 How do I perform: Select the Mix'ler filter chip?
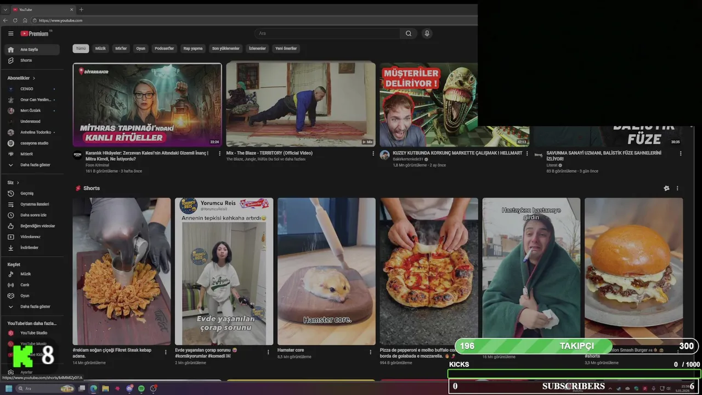pyautogui.click(x=121, y=48)
